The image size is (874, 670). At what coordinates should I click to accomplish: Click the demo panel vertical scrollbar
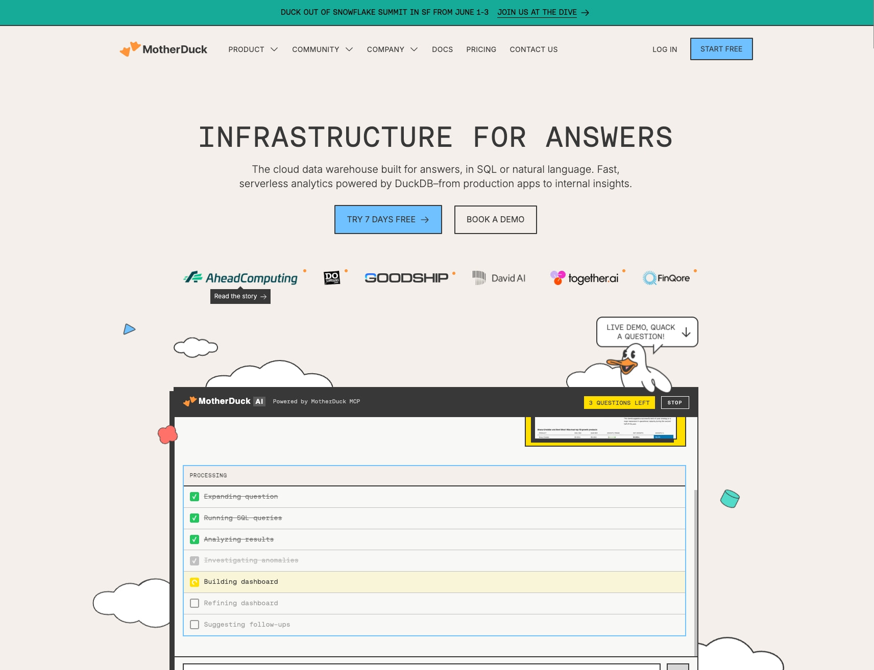pos(696,573)
